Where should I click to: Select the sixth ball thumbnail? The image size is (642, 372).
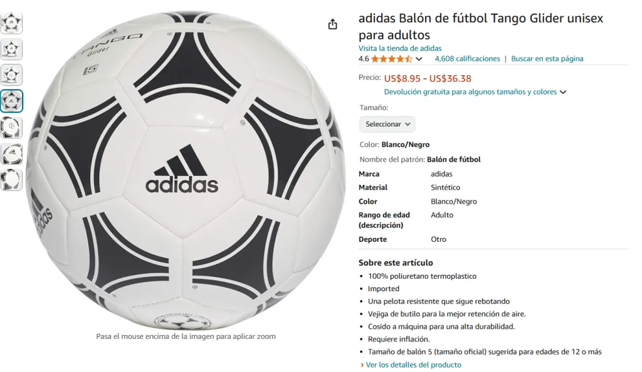(11, 153)
